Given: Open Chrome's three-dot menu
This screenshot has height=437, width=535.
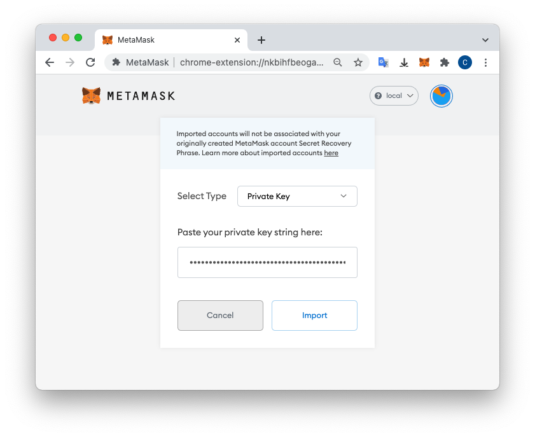Looking at the screenshot, I should pyautogui.click(x=486, y=62).
